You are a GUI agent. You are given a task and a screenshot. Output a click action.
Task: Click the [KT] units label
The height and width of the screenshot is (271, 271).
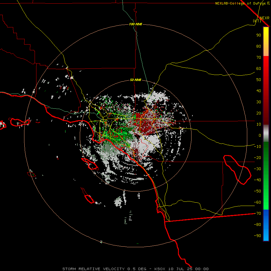click(257, 21)
